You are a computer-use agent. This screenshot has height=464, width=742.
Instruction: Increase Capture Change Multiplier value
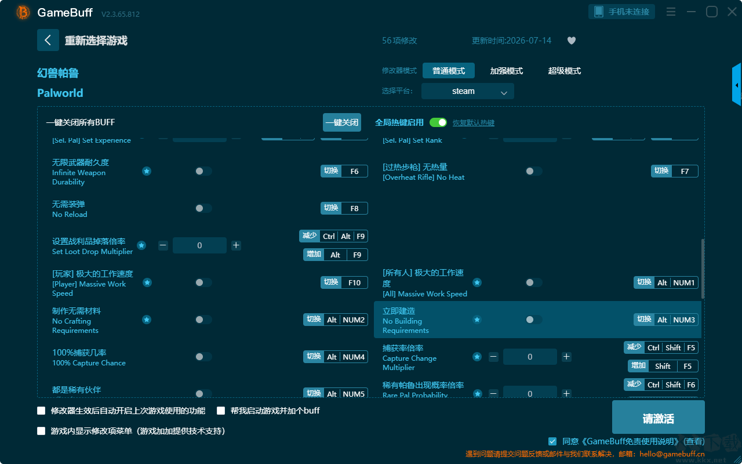(566, 357)
